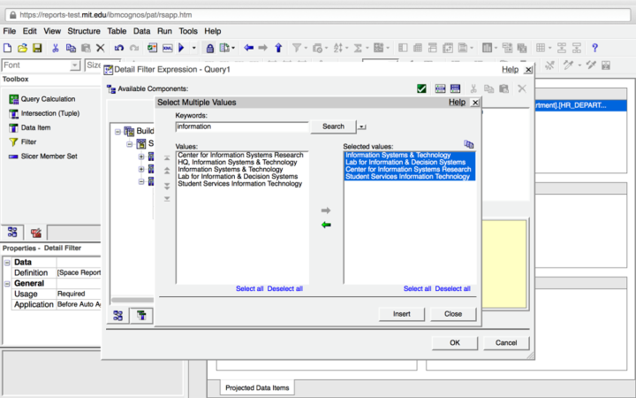Select 'HQ, Information Systems & Technology' value
Image resolution: width=636 pixels, height=398 pixels.
pyautogui.click(x=237, y=162)
